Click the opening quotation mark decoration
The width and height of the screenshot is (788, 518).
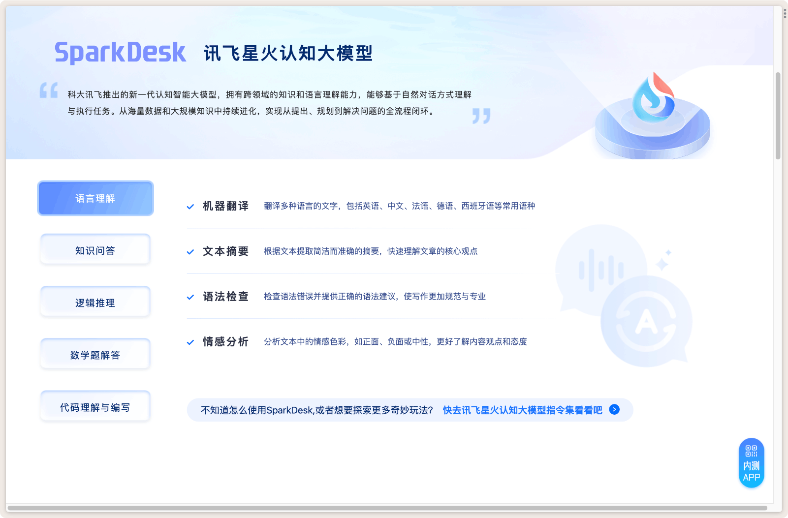48,91
